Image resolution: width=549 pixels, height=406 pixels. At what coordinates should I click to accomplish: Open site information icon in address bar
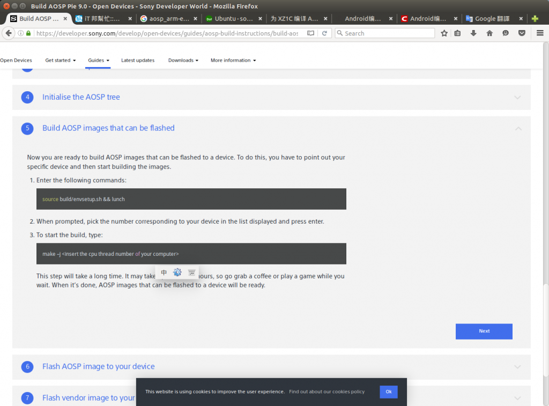[x=21, y=33]
